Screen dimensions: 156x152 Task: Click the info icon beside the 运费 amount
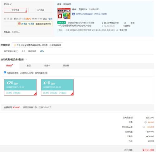[145, 122]
